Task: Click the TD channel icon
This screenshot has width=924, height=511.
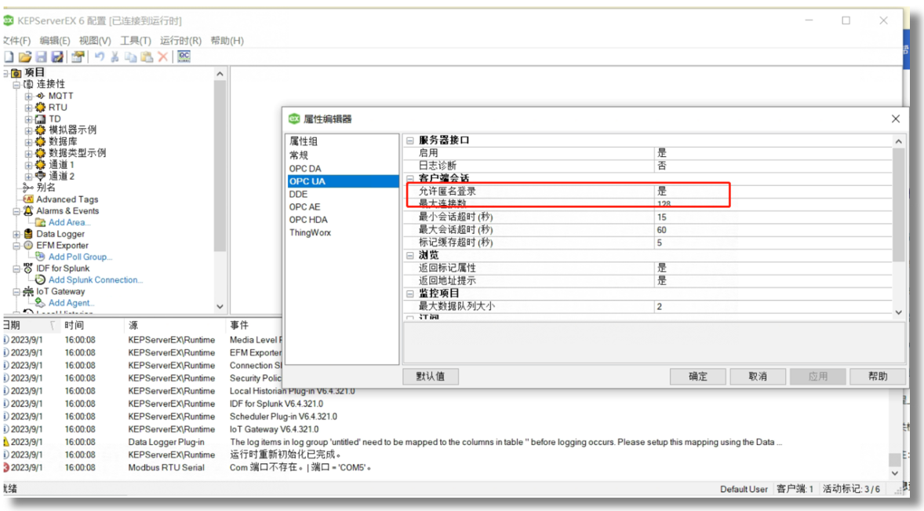Action: coord(40,119)
